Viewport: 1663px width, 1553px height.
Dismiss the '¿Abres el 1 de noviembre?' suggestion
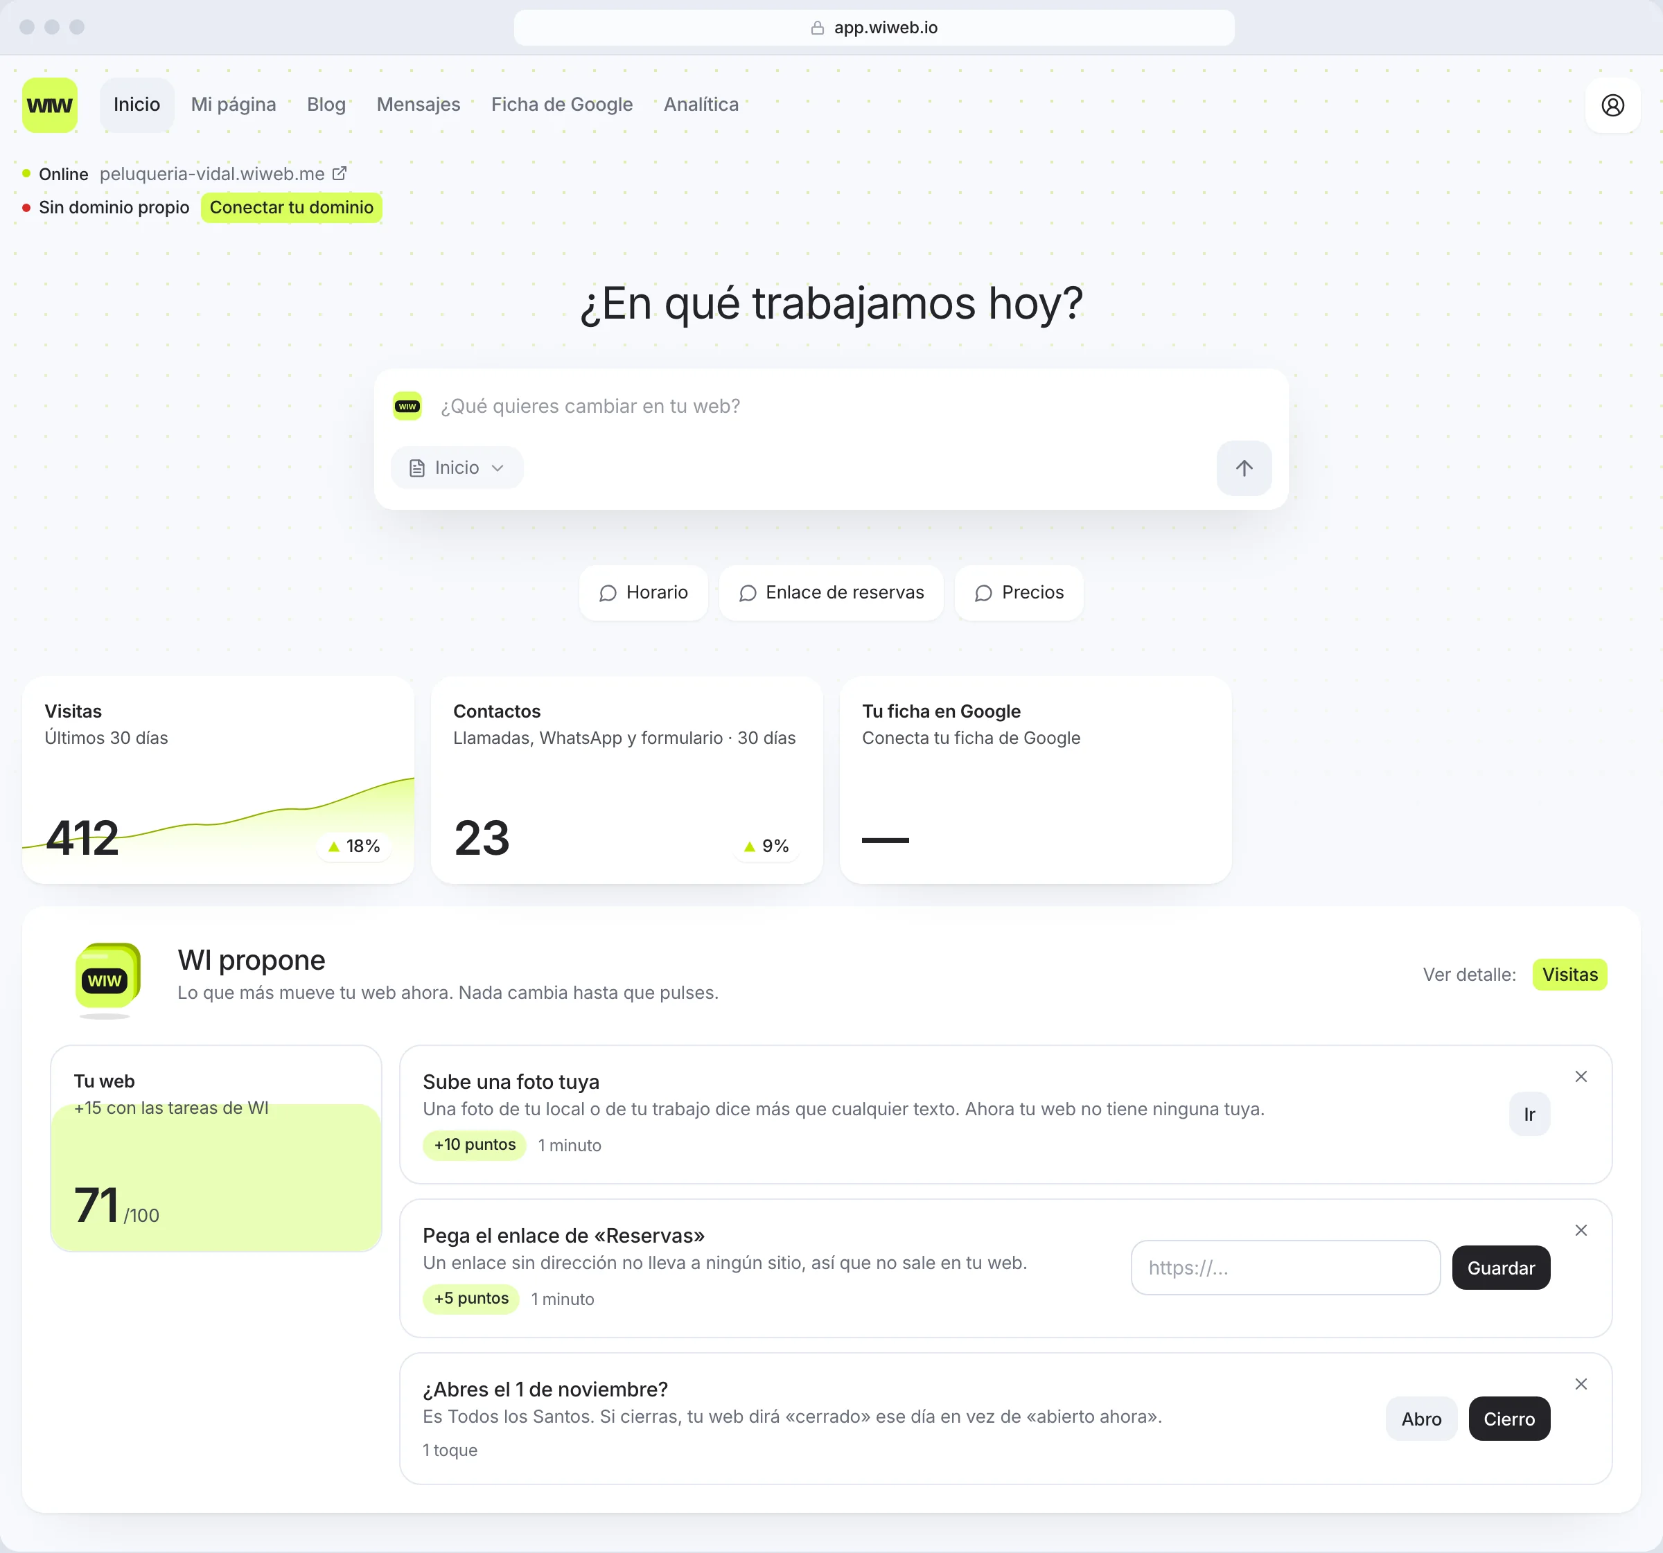point(1580,1384)
